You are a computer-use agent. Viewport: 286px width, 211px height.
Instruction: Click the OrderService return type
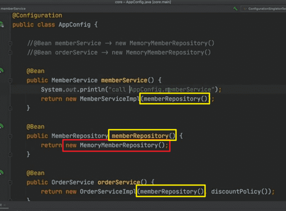click(x=73, y=182)
